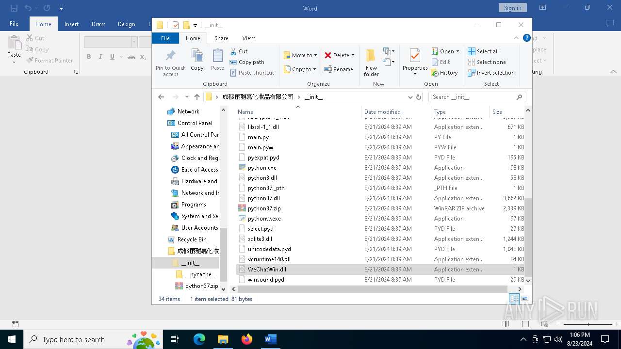Switch to Details view icon in status bar
Image resolution: width=621 pixels, height=349 pixels.
pyautogui.click(x=514, y=299)
